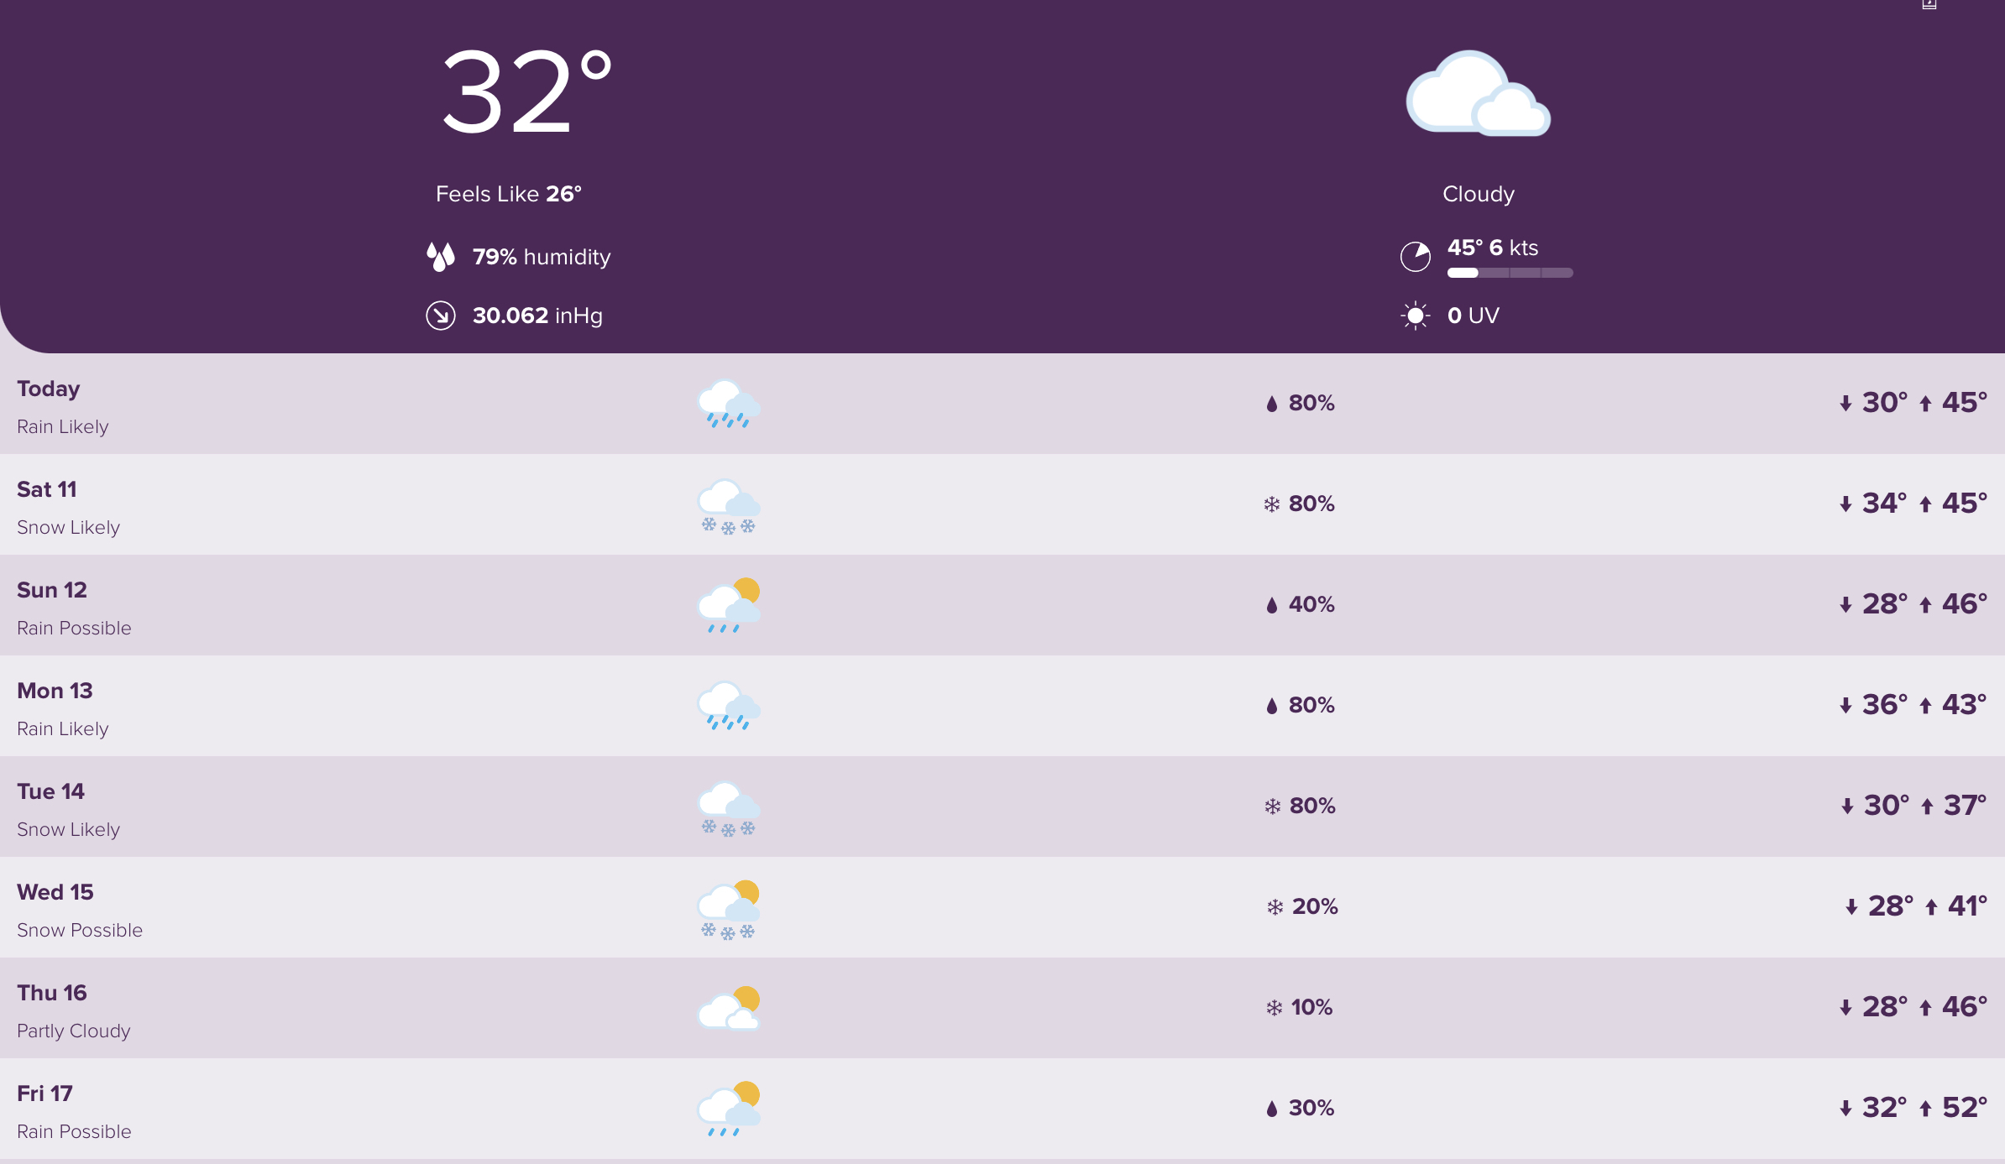This screenshot has width=2005, height=1164.
Task: Click the barometric pressure arrow icon
Action: point(441,316)
